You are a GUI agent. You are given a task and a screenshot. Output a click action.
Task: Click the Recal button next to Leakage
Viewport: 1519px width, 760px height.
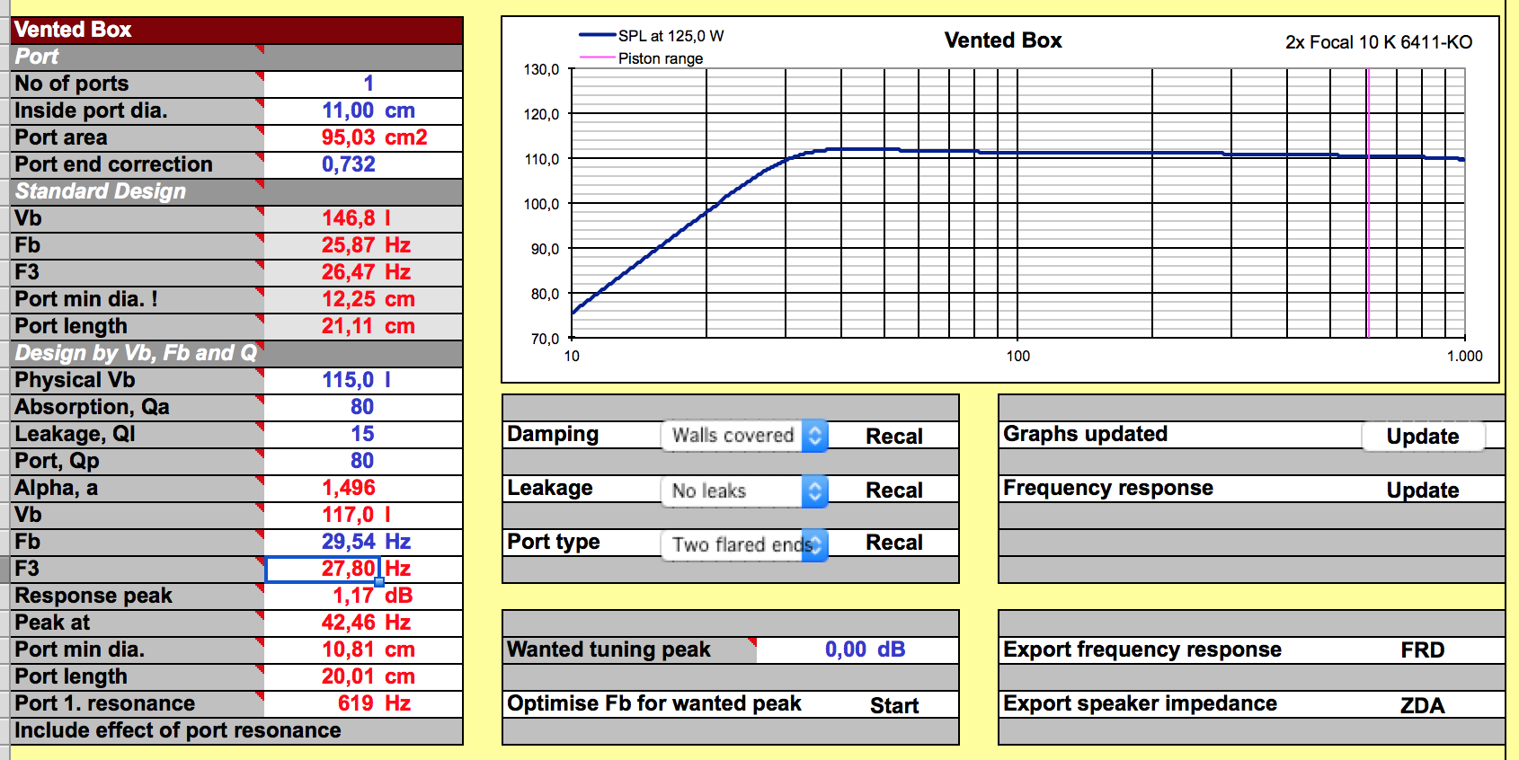[x=893, y=490]
